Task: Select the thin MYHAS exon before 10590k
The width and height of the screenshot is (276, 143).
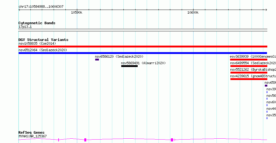Action: coord(59,140)
